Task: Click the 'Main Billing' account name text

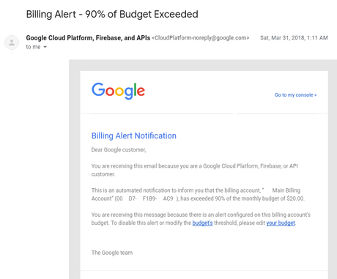Action: point(286,190)
